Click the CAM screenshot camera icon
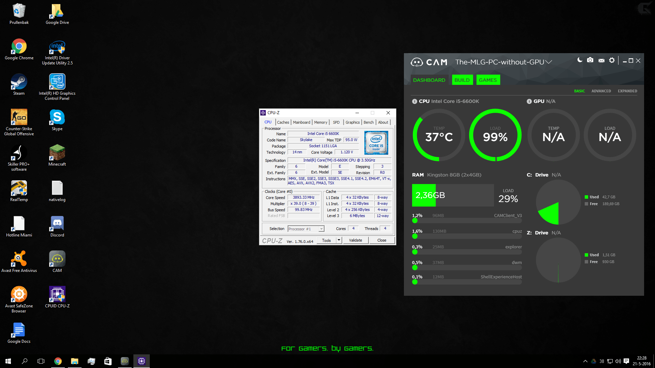Screen dimensions: 655x368 tap(590, 60)
